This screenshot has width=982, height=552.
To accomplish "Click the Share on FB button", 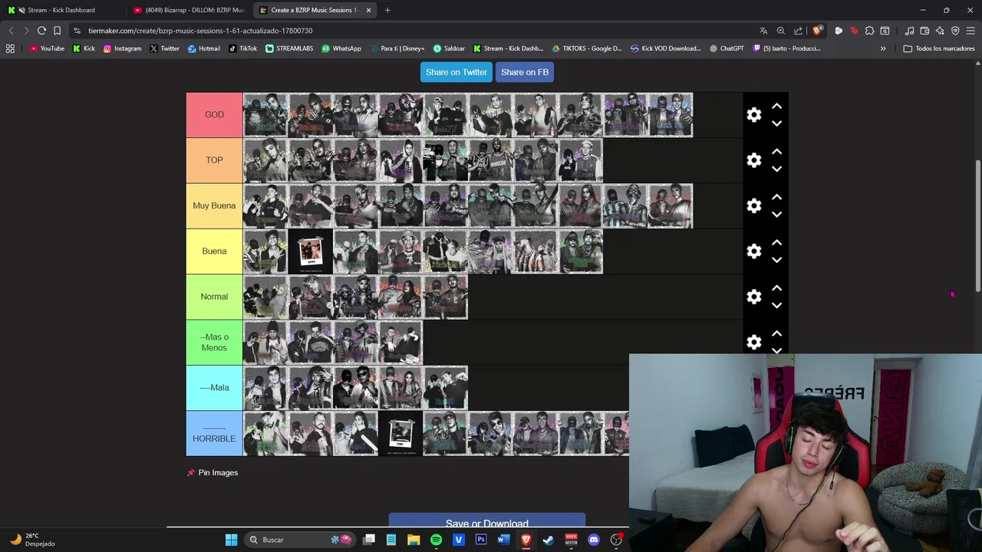I will click(525, 72).
